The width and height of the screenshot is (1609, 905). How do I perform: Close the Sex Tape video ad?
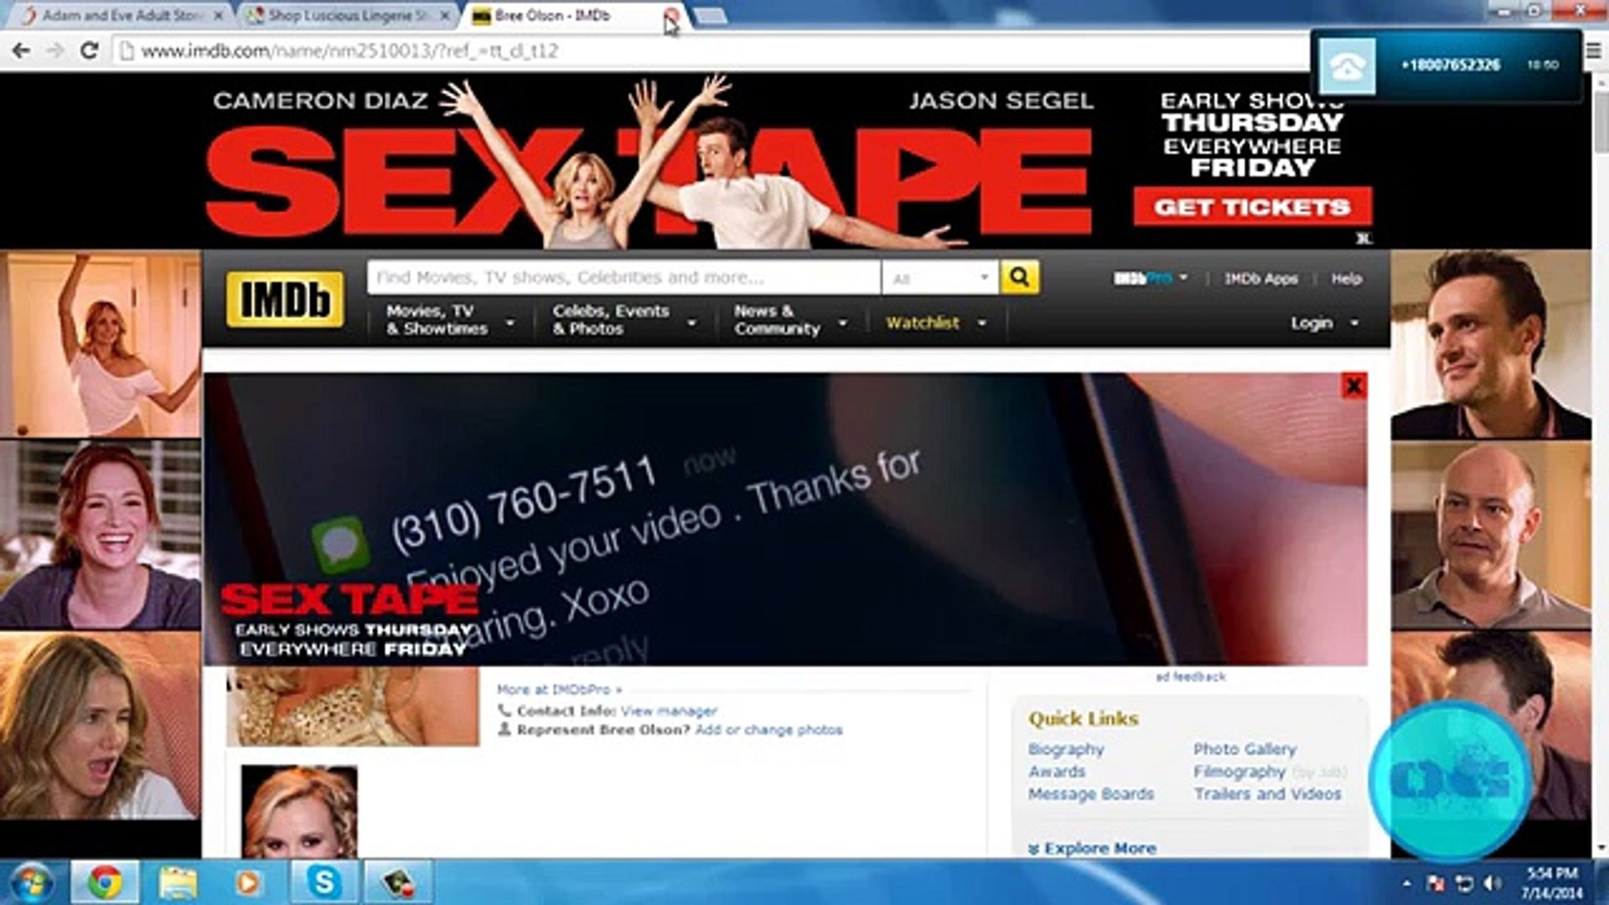coord(1353,386)
